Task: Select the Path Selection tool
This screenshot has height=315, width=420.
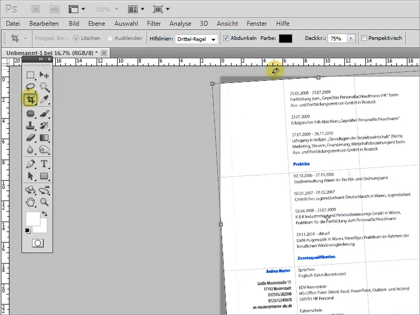Action: 30,176
